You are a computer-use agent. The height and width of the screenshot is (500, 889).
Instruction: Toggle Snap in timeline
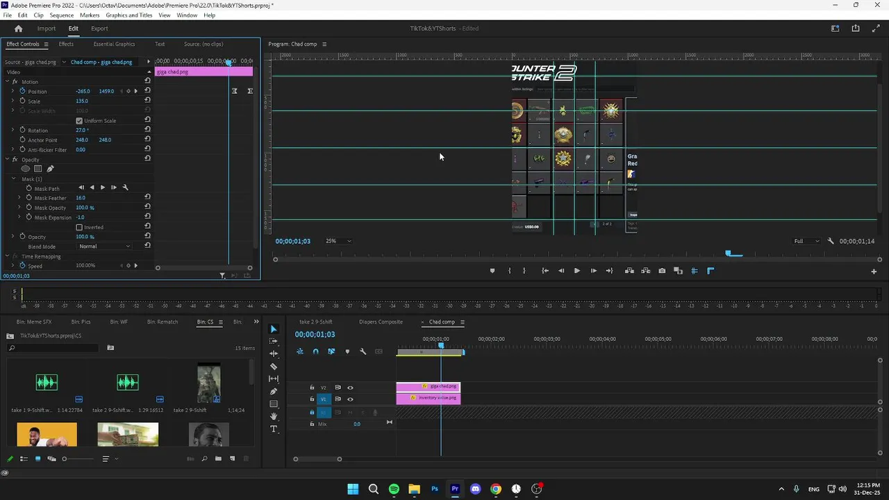pyautogui.click(x=315, y=351)
